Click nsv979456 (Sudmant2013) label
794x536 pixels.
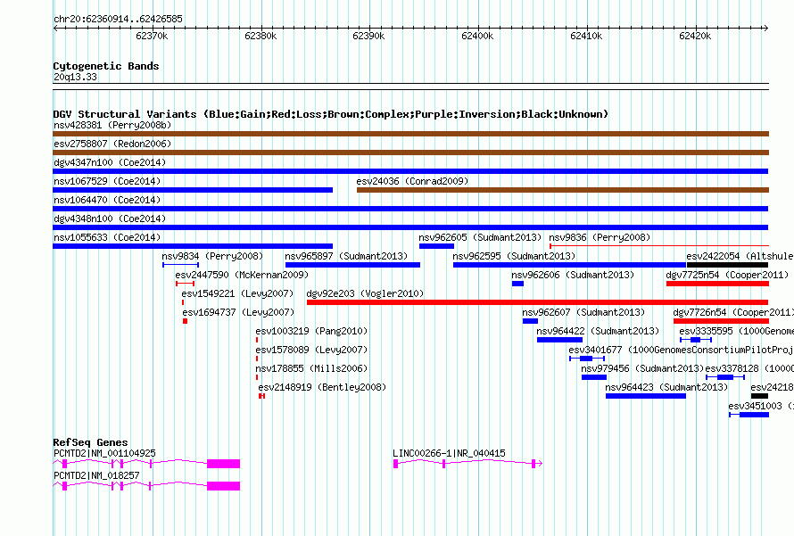click(642, 368)
